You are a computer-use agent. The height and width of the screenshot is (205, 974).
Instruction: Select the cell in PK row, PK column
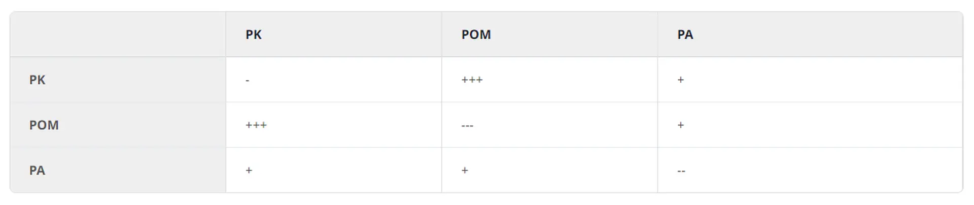pyautogui.click(x=248, y=80)
